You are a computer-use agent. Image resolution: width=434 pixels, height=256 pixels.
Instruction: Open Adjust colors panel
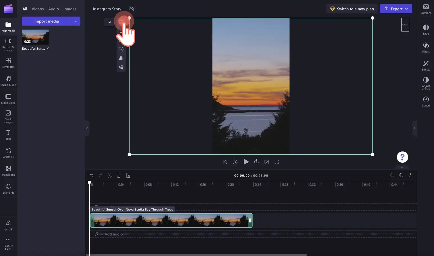[426, 83]
